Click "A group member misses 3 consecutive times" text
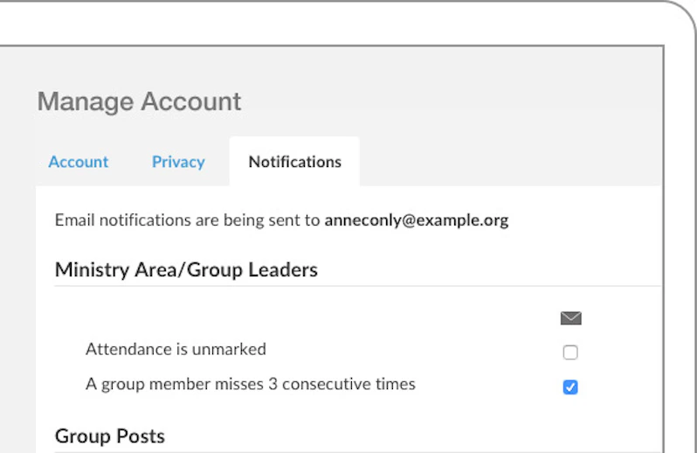Screen dimensions: 697x453 [x=250, y=383]
